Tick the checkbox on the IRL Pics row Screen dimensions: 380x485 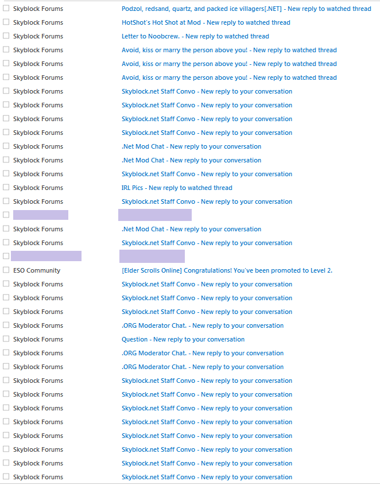coord(6,188)
